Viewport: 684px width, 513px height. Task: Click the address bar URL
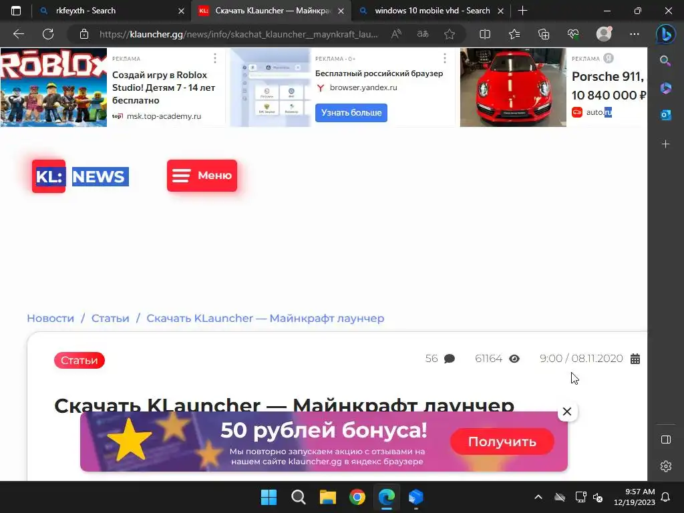(238, 34)
